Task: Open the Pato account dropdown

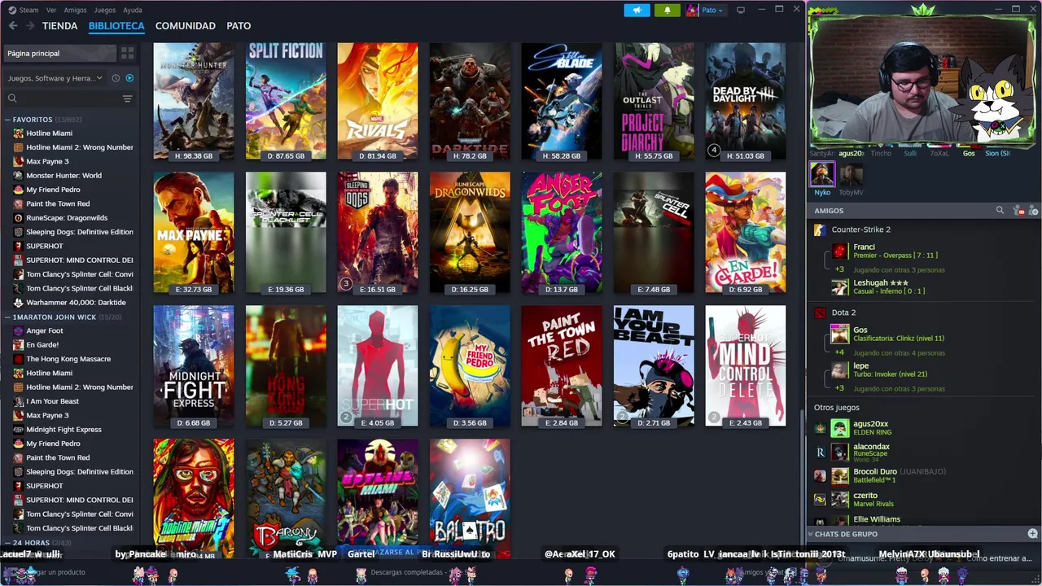Action: [712, 10]
